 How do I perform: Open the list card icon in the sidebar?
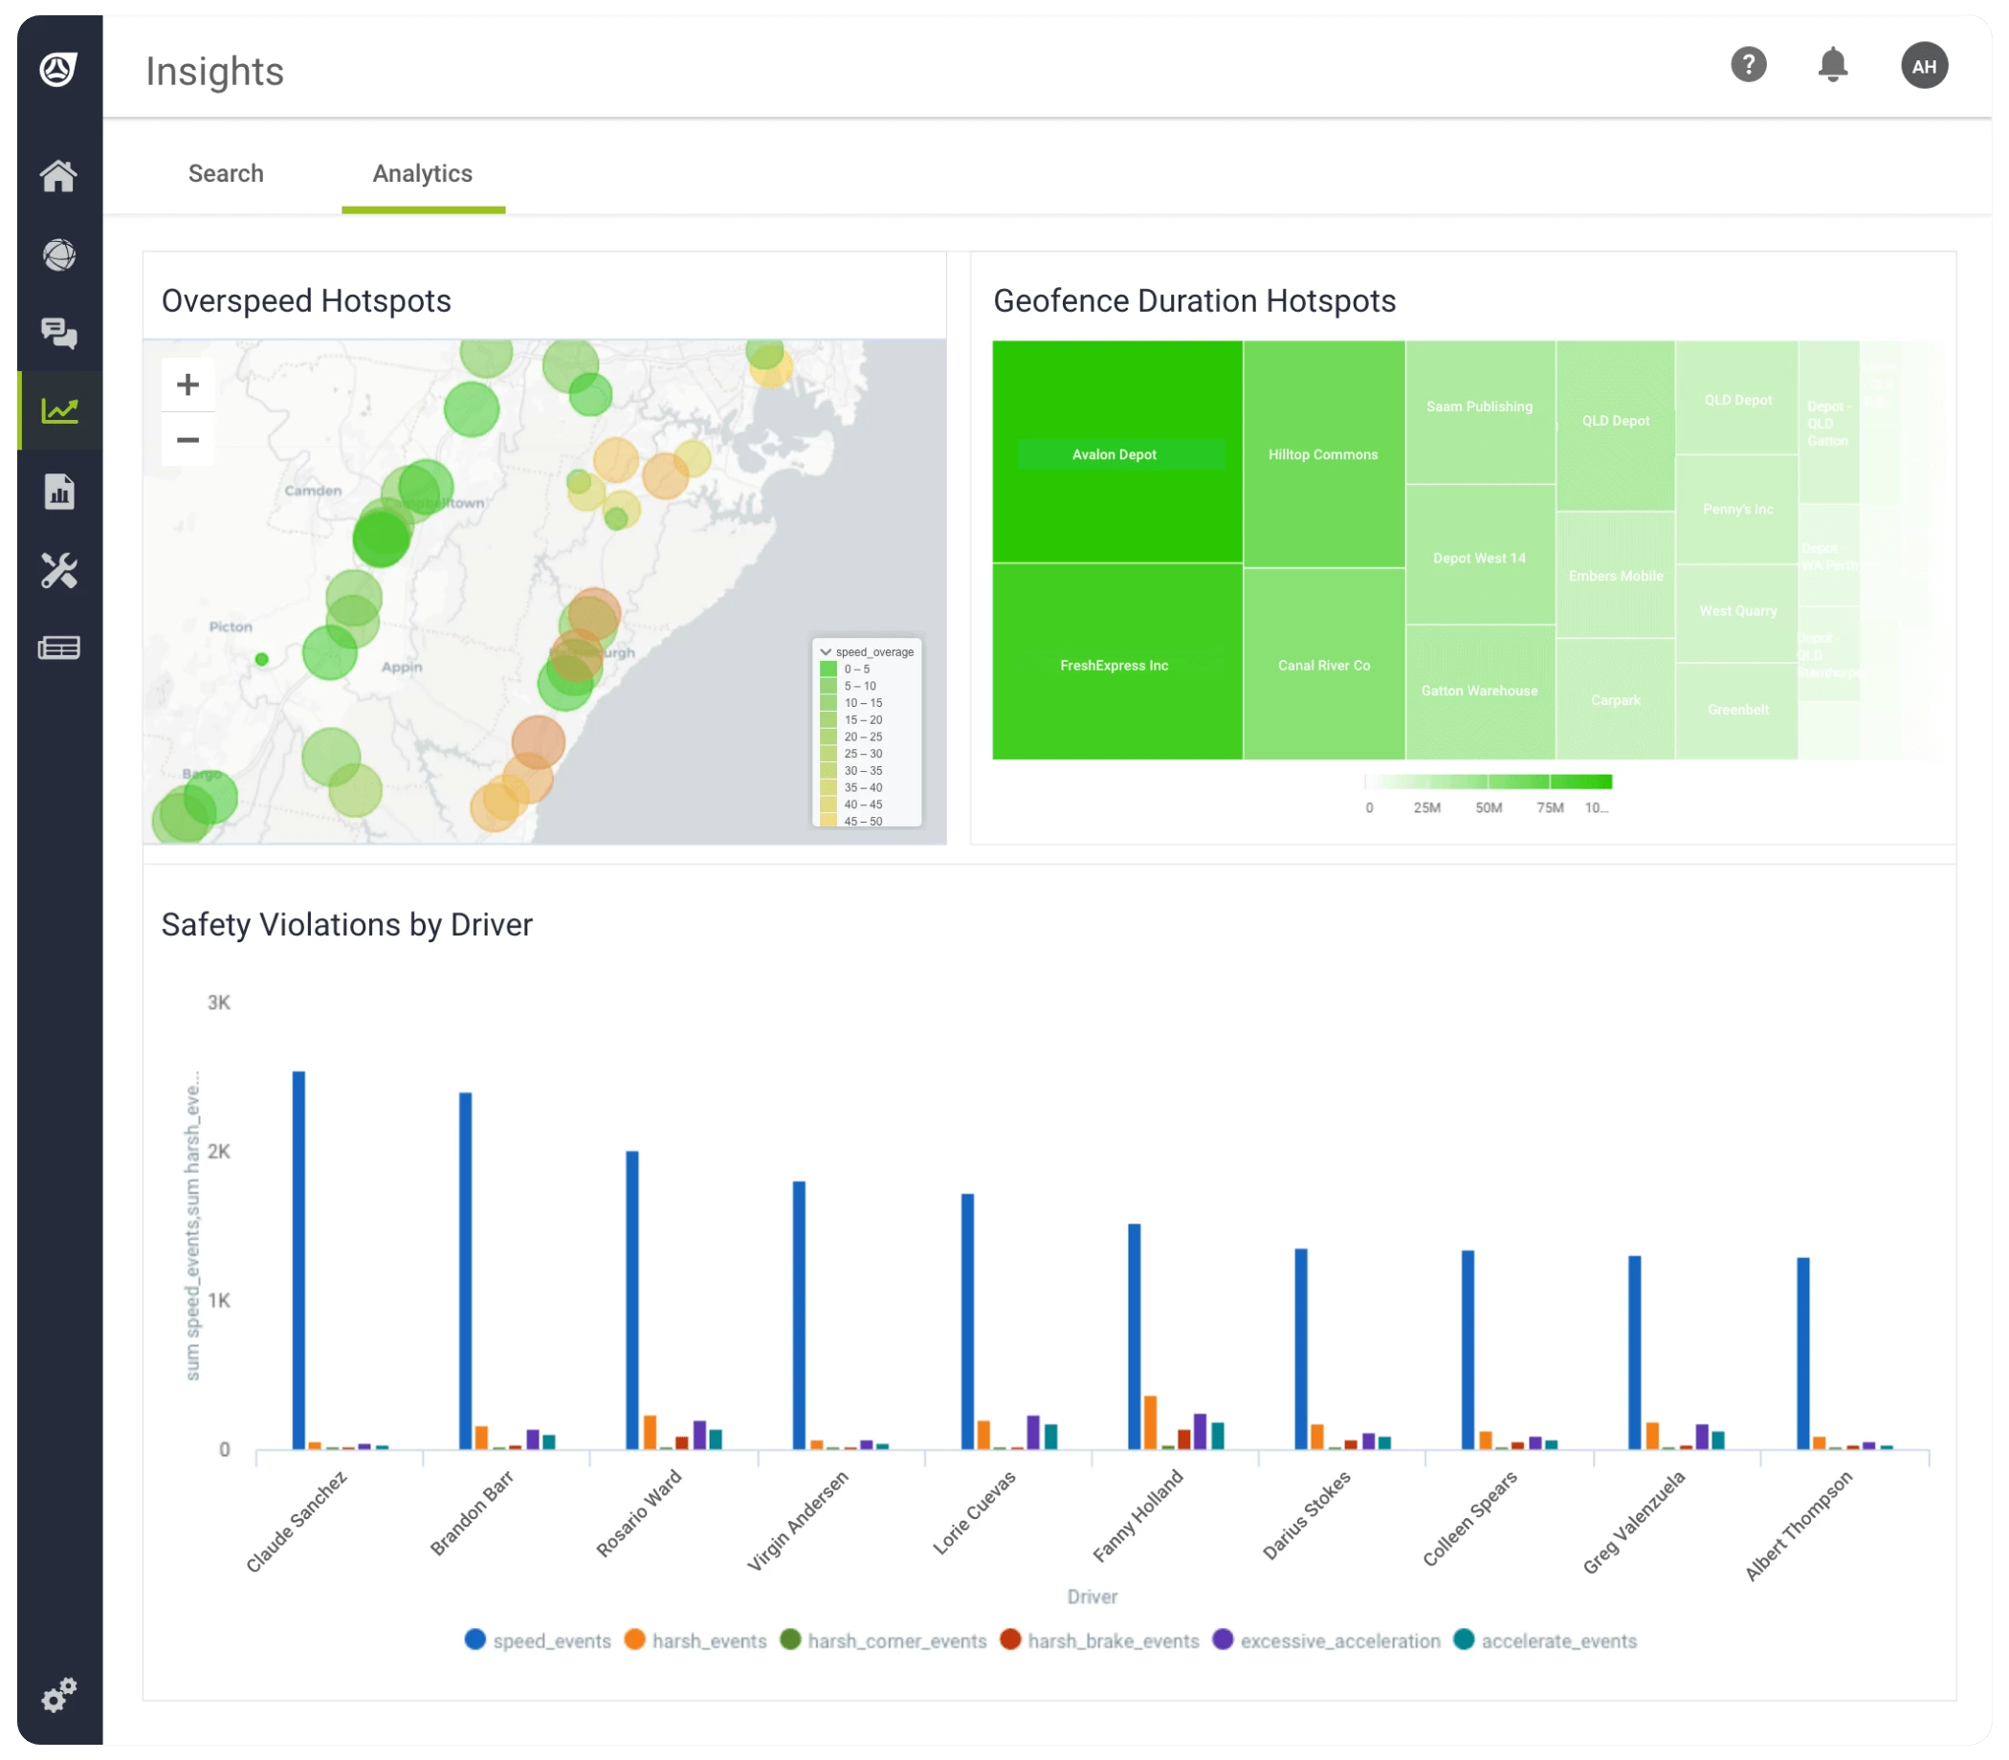pyautogui.click(x=59, y=649)
